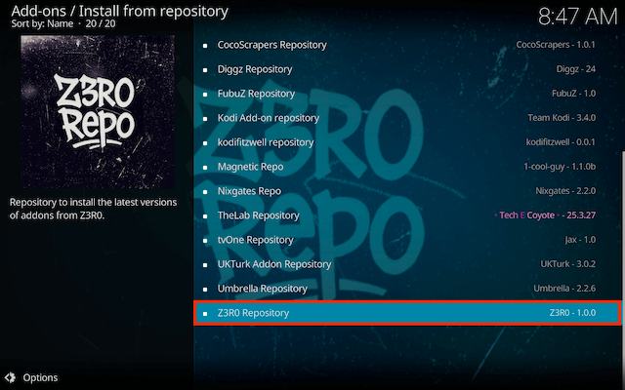Click 'Z3R0 - 1.0.0' version text

coord(572,313)
